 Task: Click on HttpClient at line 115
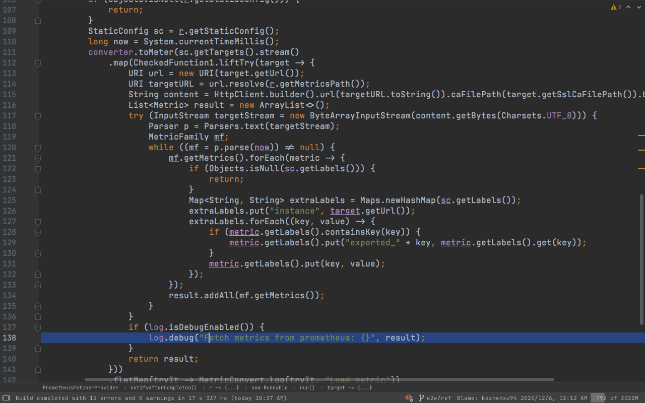point(239,94)
